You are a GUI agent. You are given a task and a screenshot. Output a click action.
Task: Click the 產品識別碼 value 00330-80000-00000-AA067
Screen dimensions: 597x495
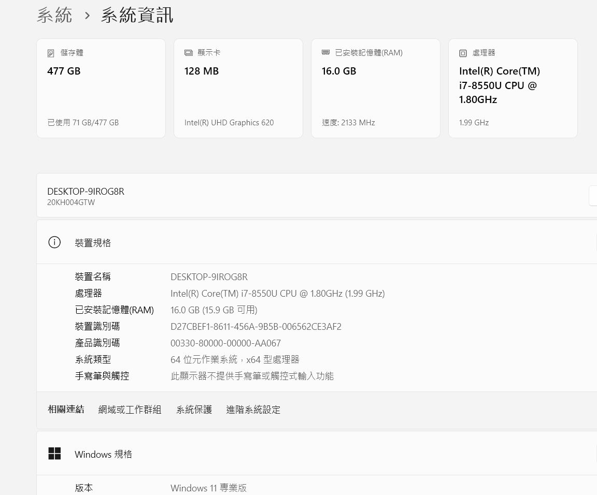[x=225, y=343]
